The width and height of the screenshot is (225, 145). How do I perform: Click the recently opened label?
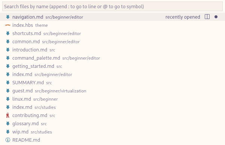[183, 17]
